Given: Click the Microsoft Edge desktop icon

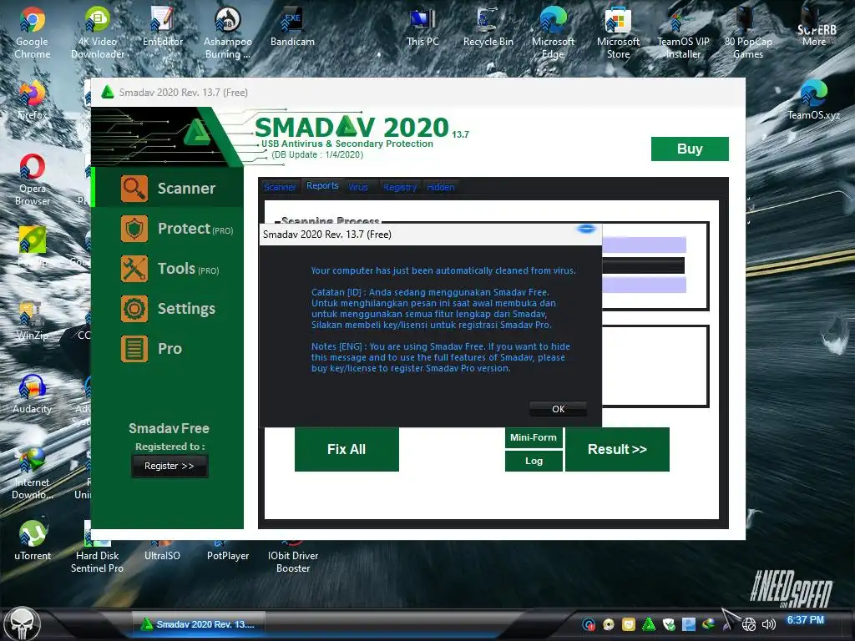Looking at the screenshot, I should (x=553, y=33).
